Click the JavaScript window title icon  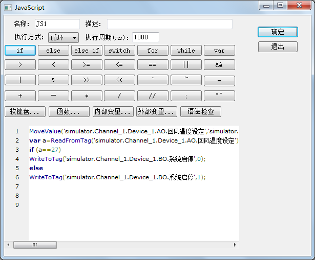click(8, 8)
